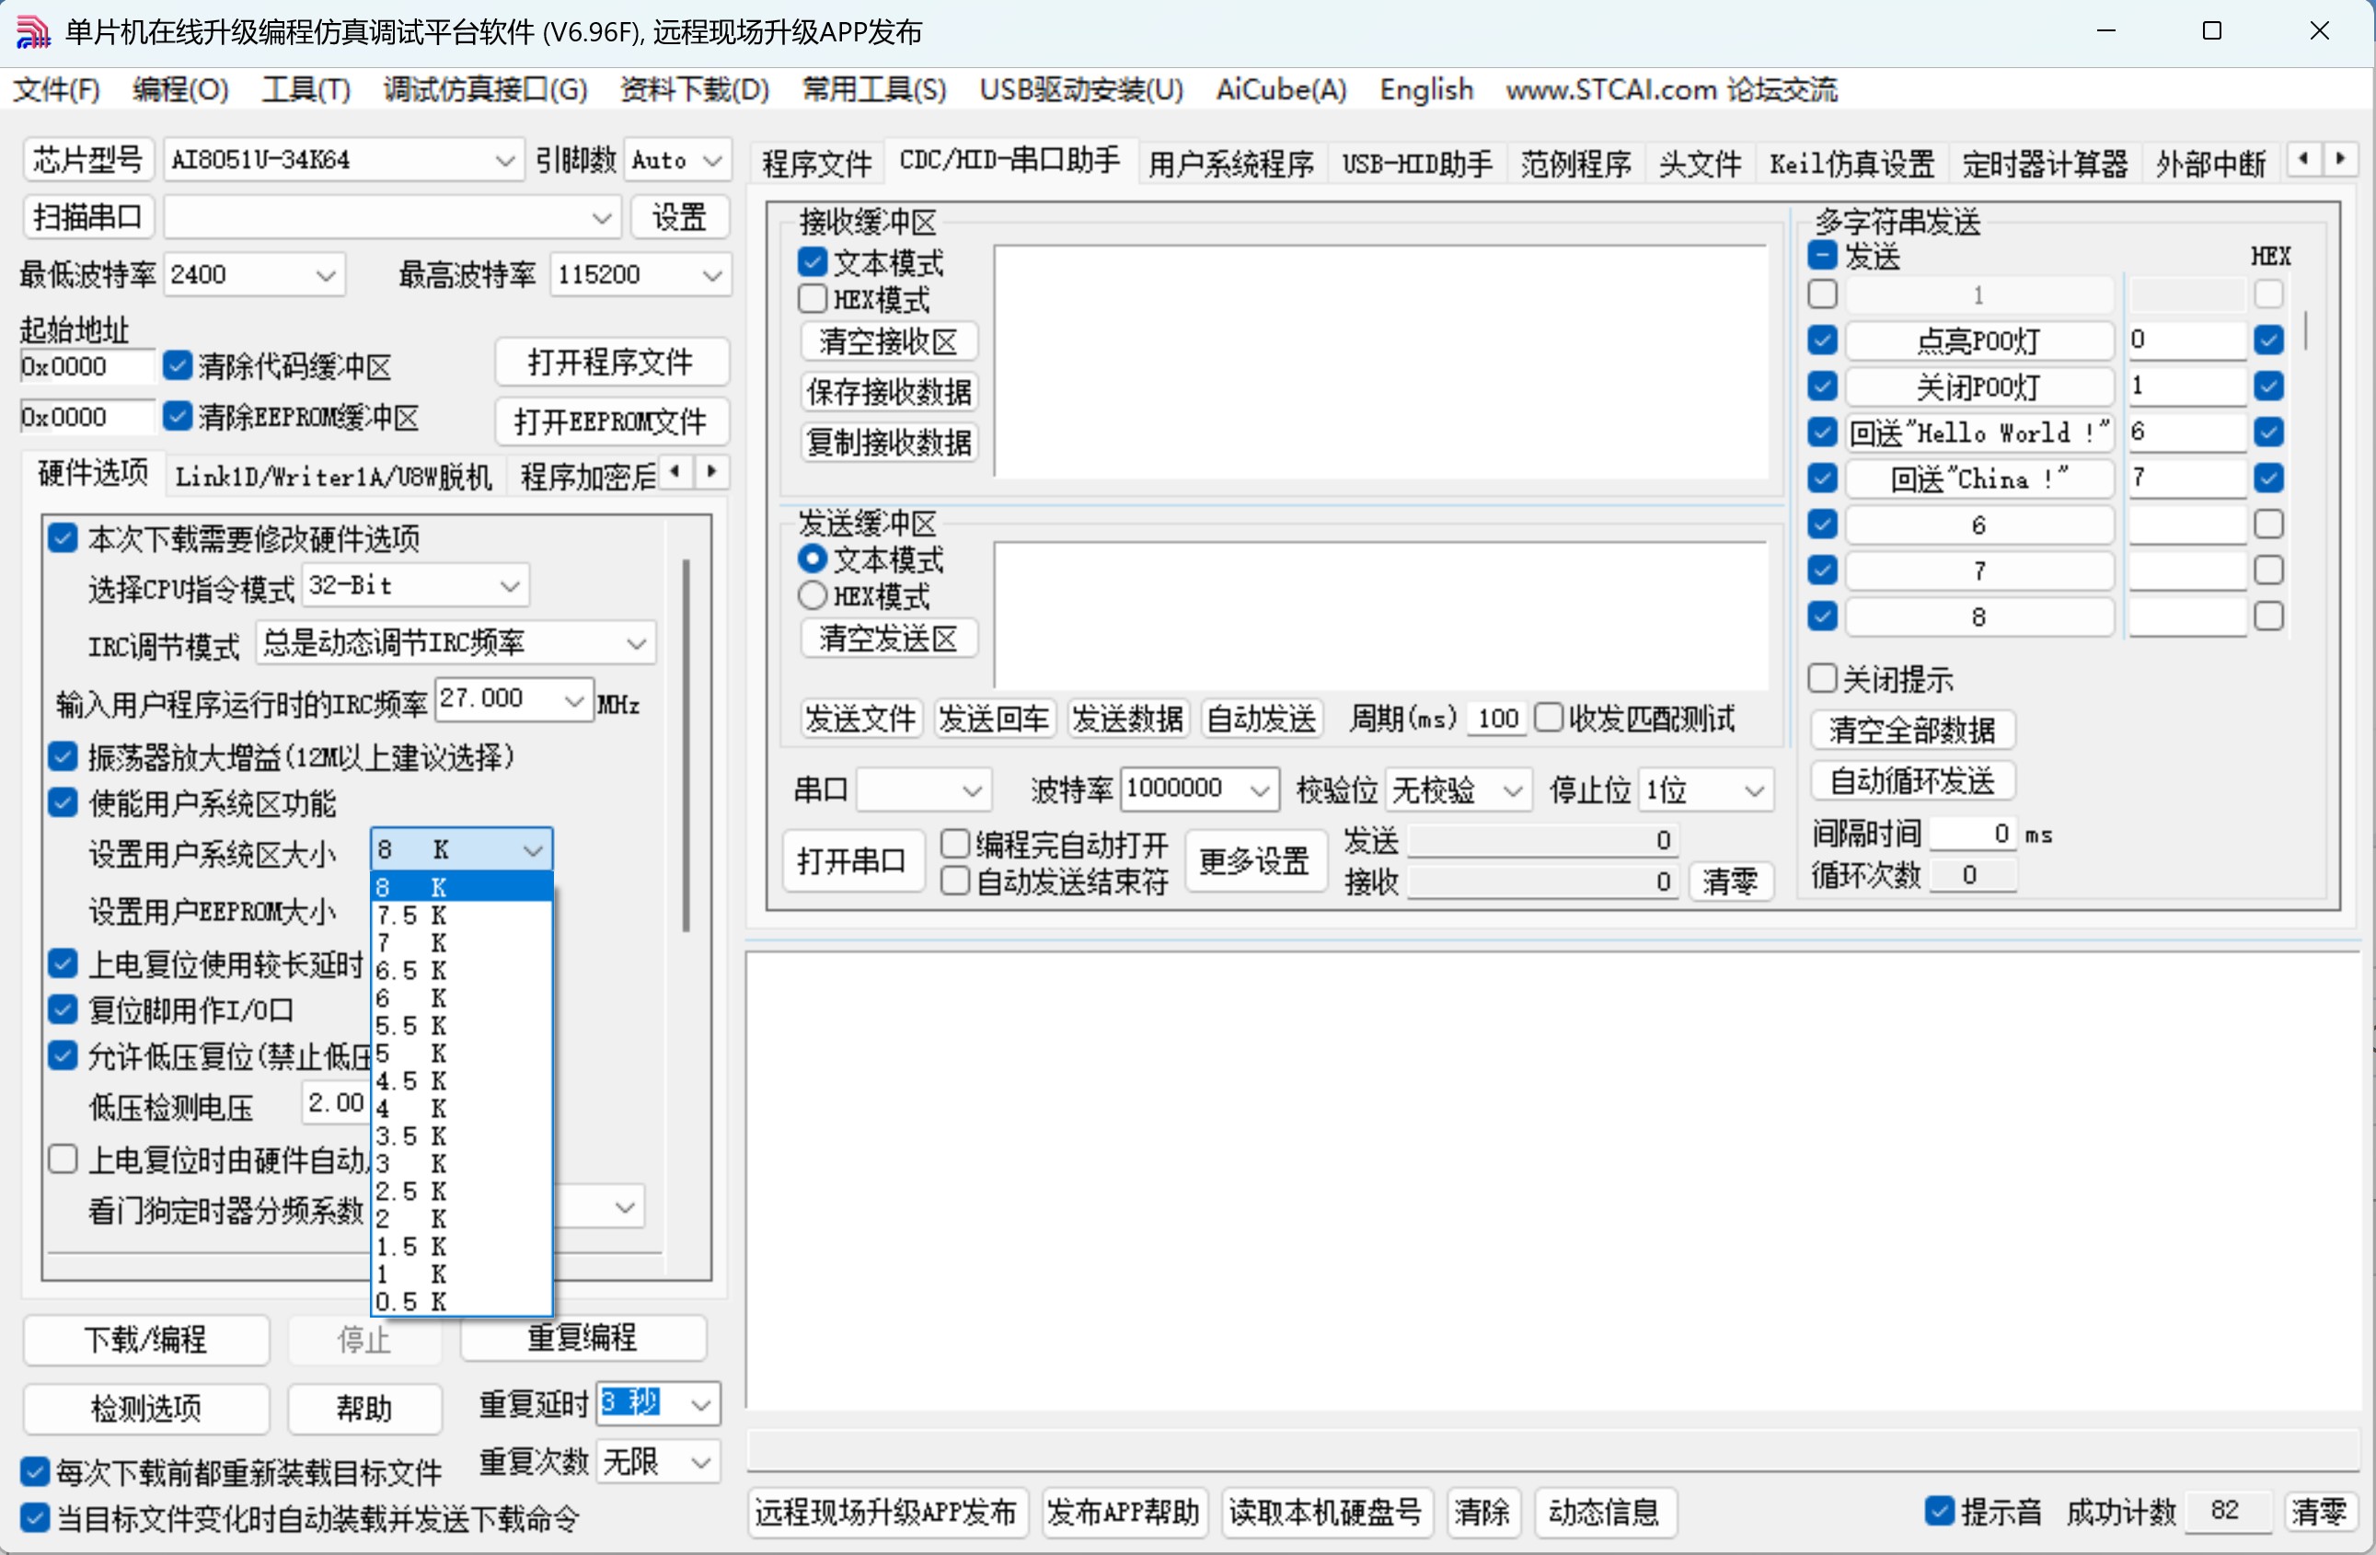Select the HEX模式 radio in send buffer

click(x=812, y=596)
